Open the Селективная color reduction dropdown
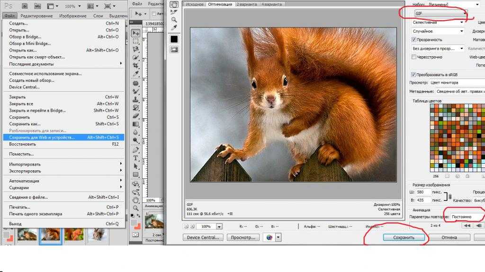The width and height of the screenshot is (485, 272). pyautogui.click(x=438, y=22)
